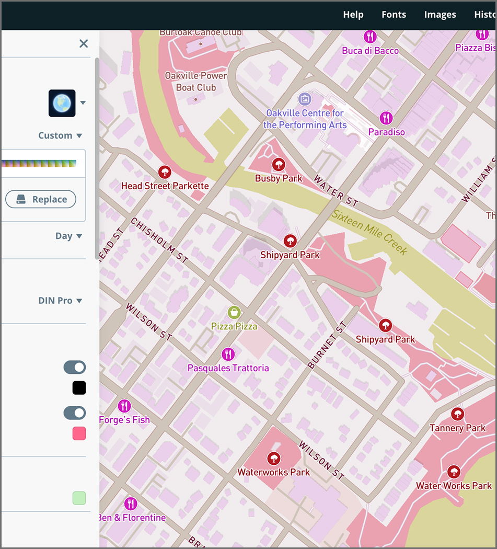Click Help in the top bar
This screenshot has height=549, width=497.
(353, 15)
